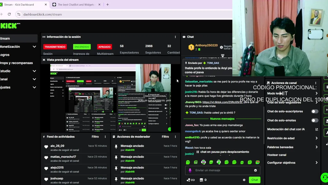The height and width of the screenshot is (185, 328).
Task: Expand the Ajustes sidebar section
Action: coord(34,87)
